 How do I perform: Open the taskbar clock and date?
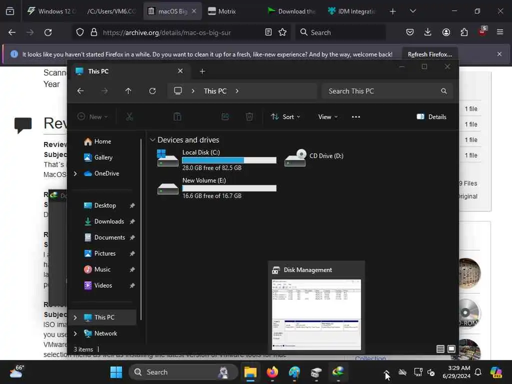tap(456, 372)
